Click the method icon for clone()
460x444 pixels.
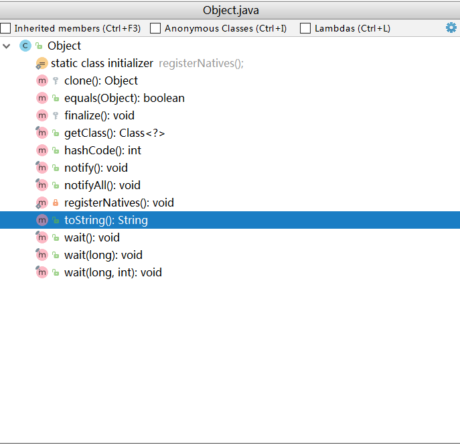[x=42, y=80]
